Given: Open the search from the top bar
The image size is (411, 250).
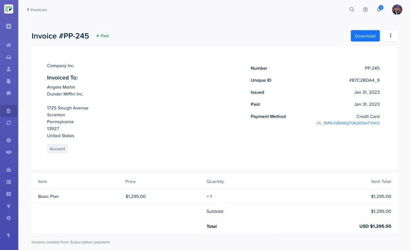Looking at the screenshot, I should pyautogui.click(x=351, y=9).
